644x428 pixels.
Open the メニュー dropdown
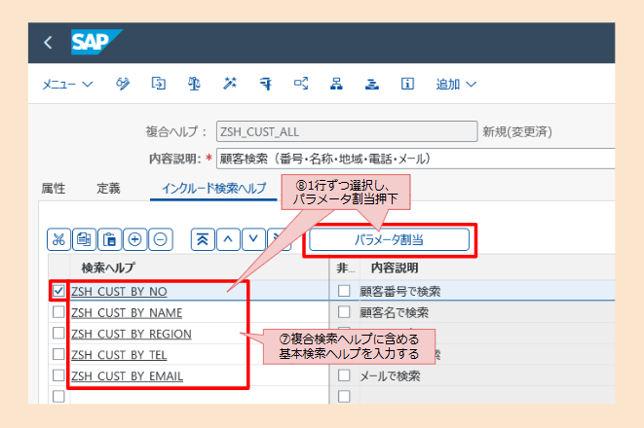click(x=67, y=85)
